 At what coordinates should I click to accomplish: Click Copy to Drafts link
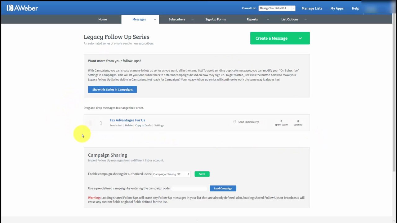[x=143, y=125]
